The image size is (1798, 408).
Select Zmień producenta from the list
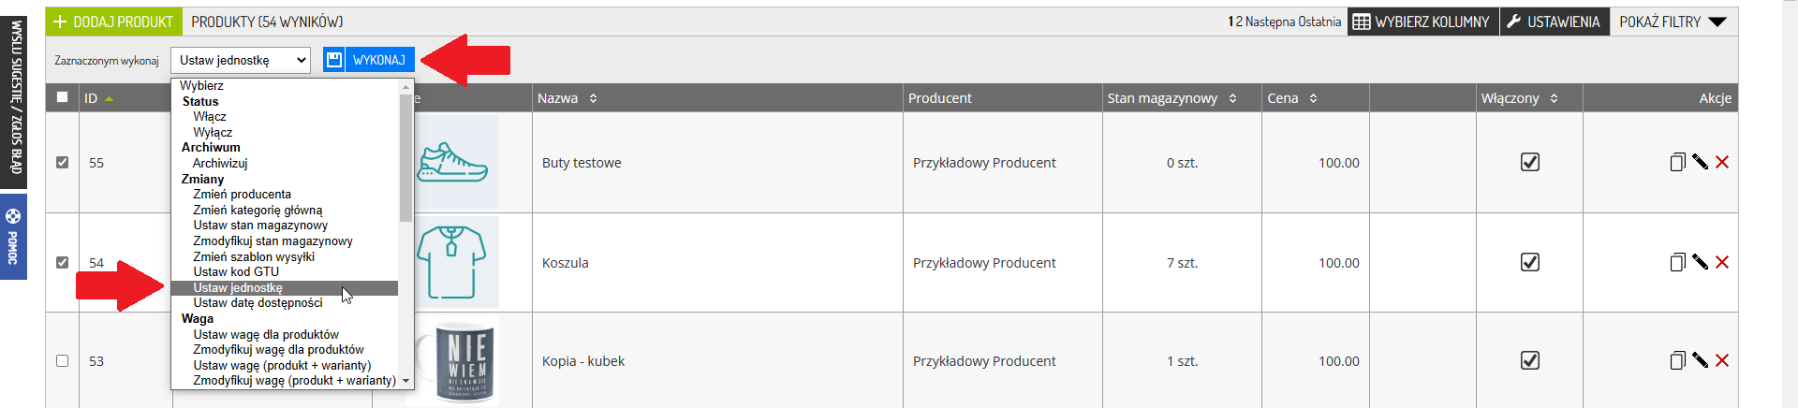coord(242,195)
